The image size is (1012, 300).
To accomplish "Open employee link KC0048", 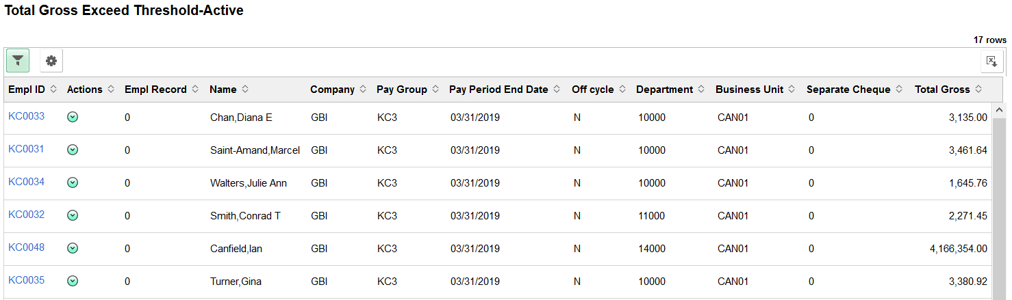I will click(x=26, y=247).
